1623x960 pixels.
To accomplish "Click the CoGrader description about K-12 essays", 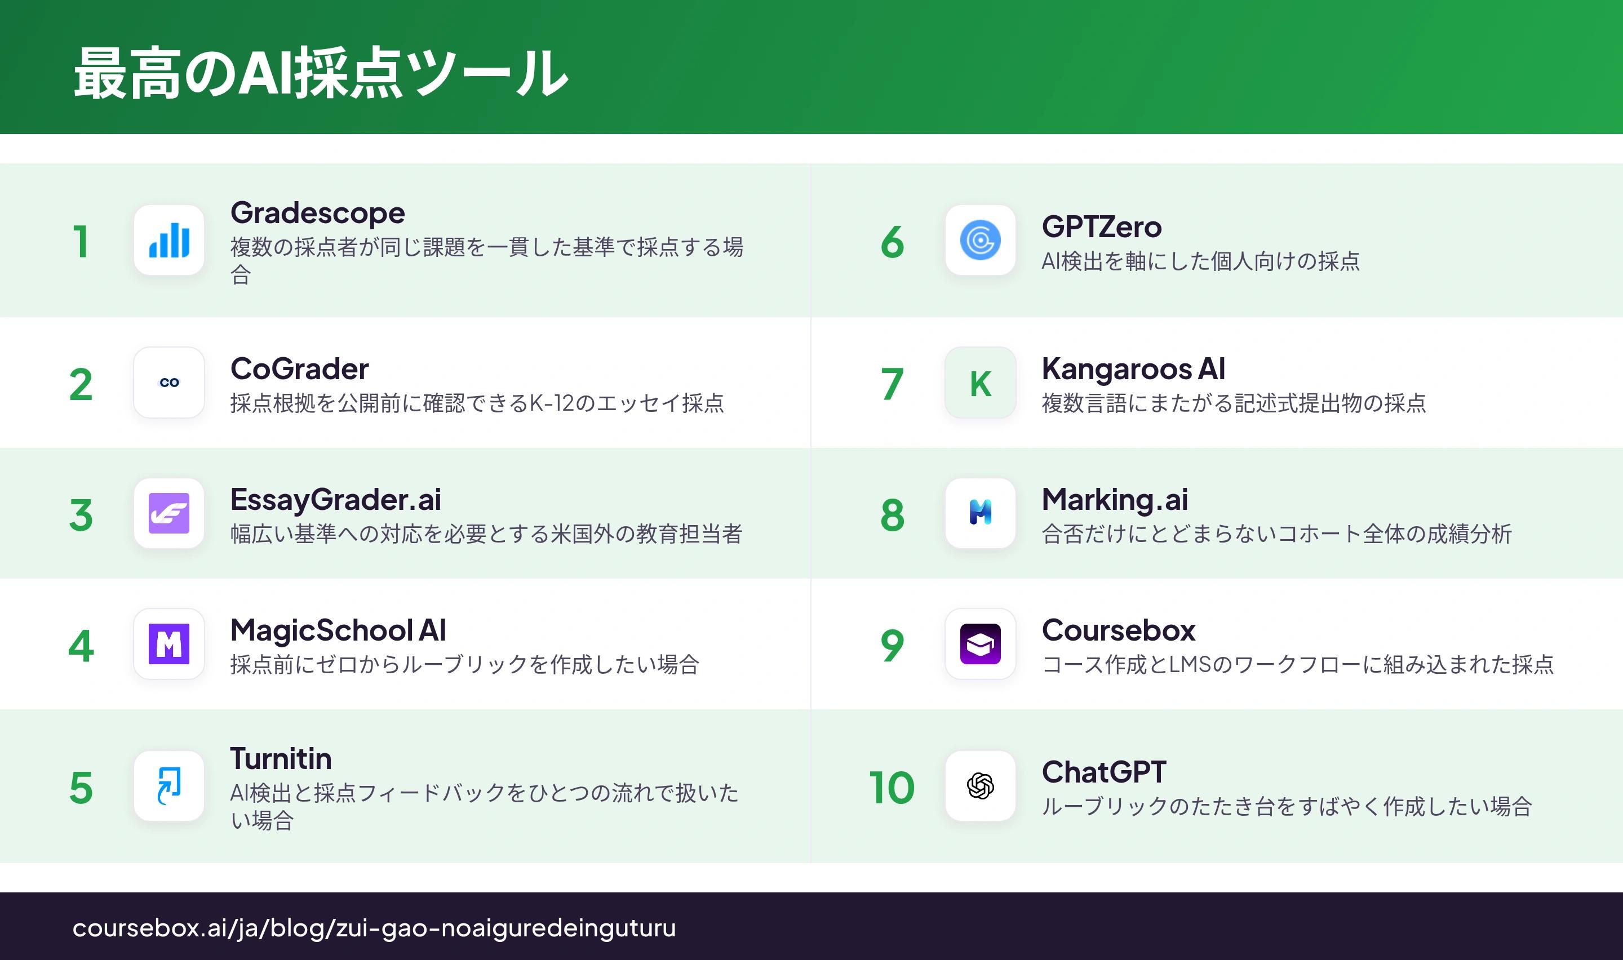I will tap(477, 403).
